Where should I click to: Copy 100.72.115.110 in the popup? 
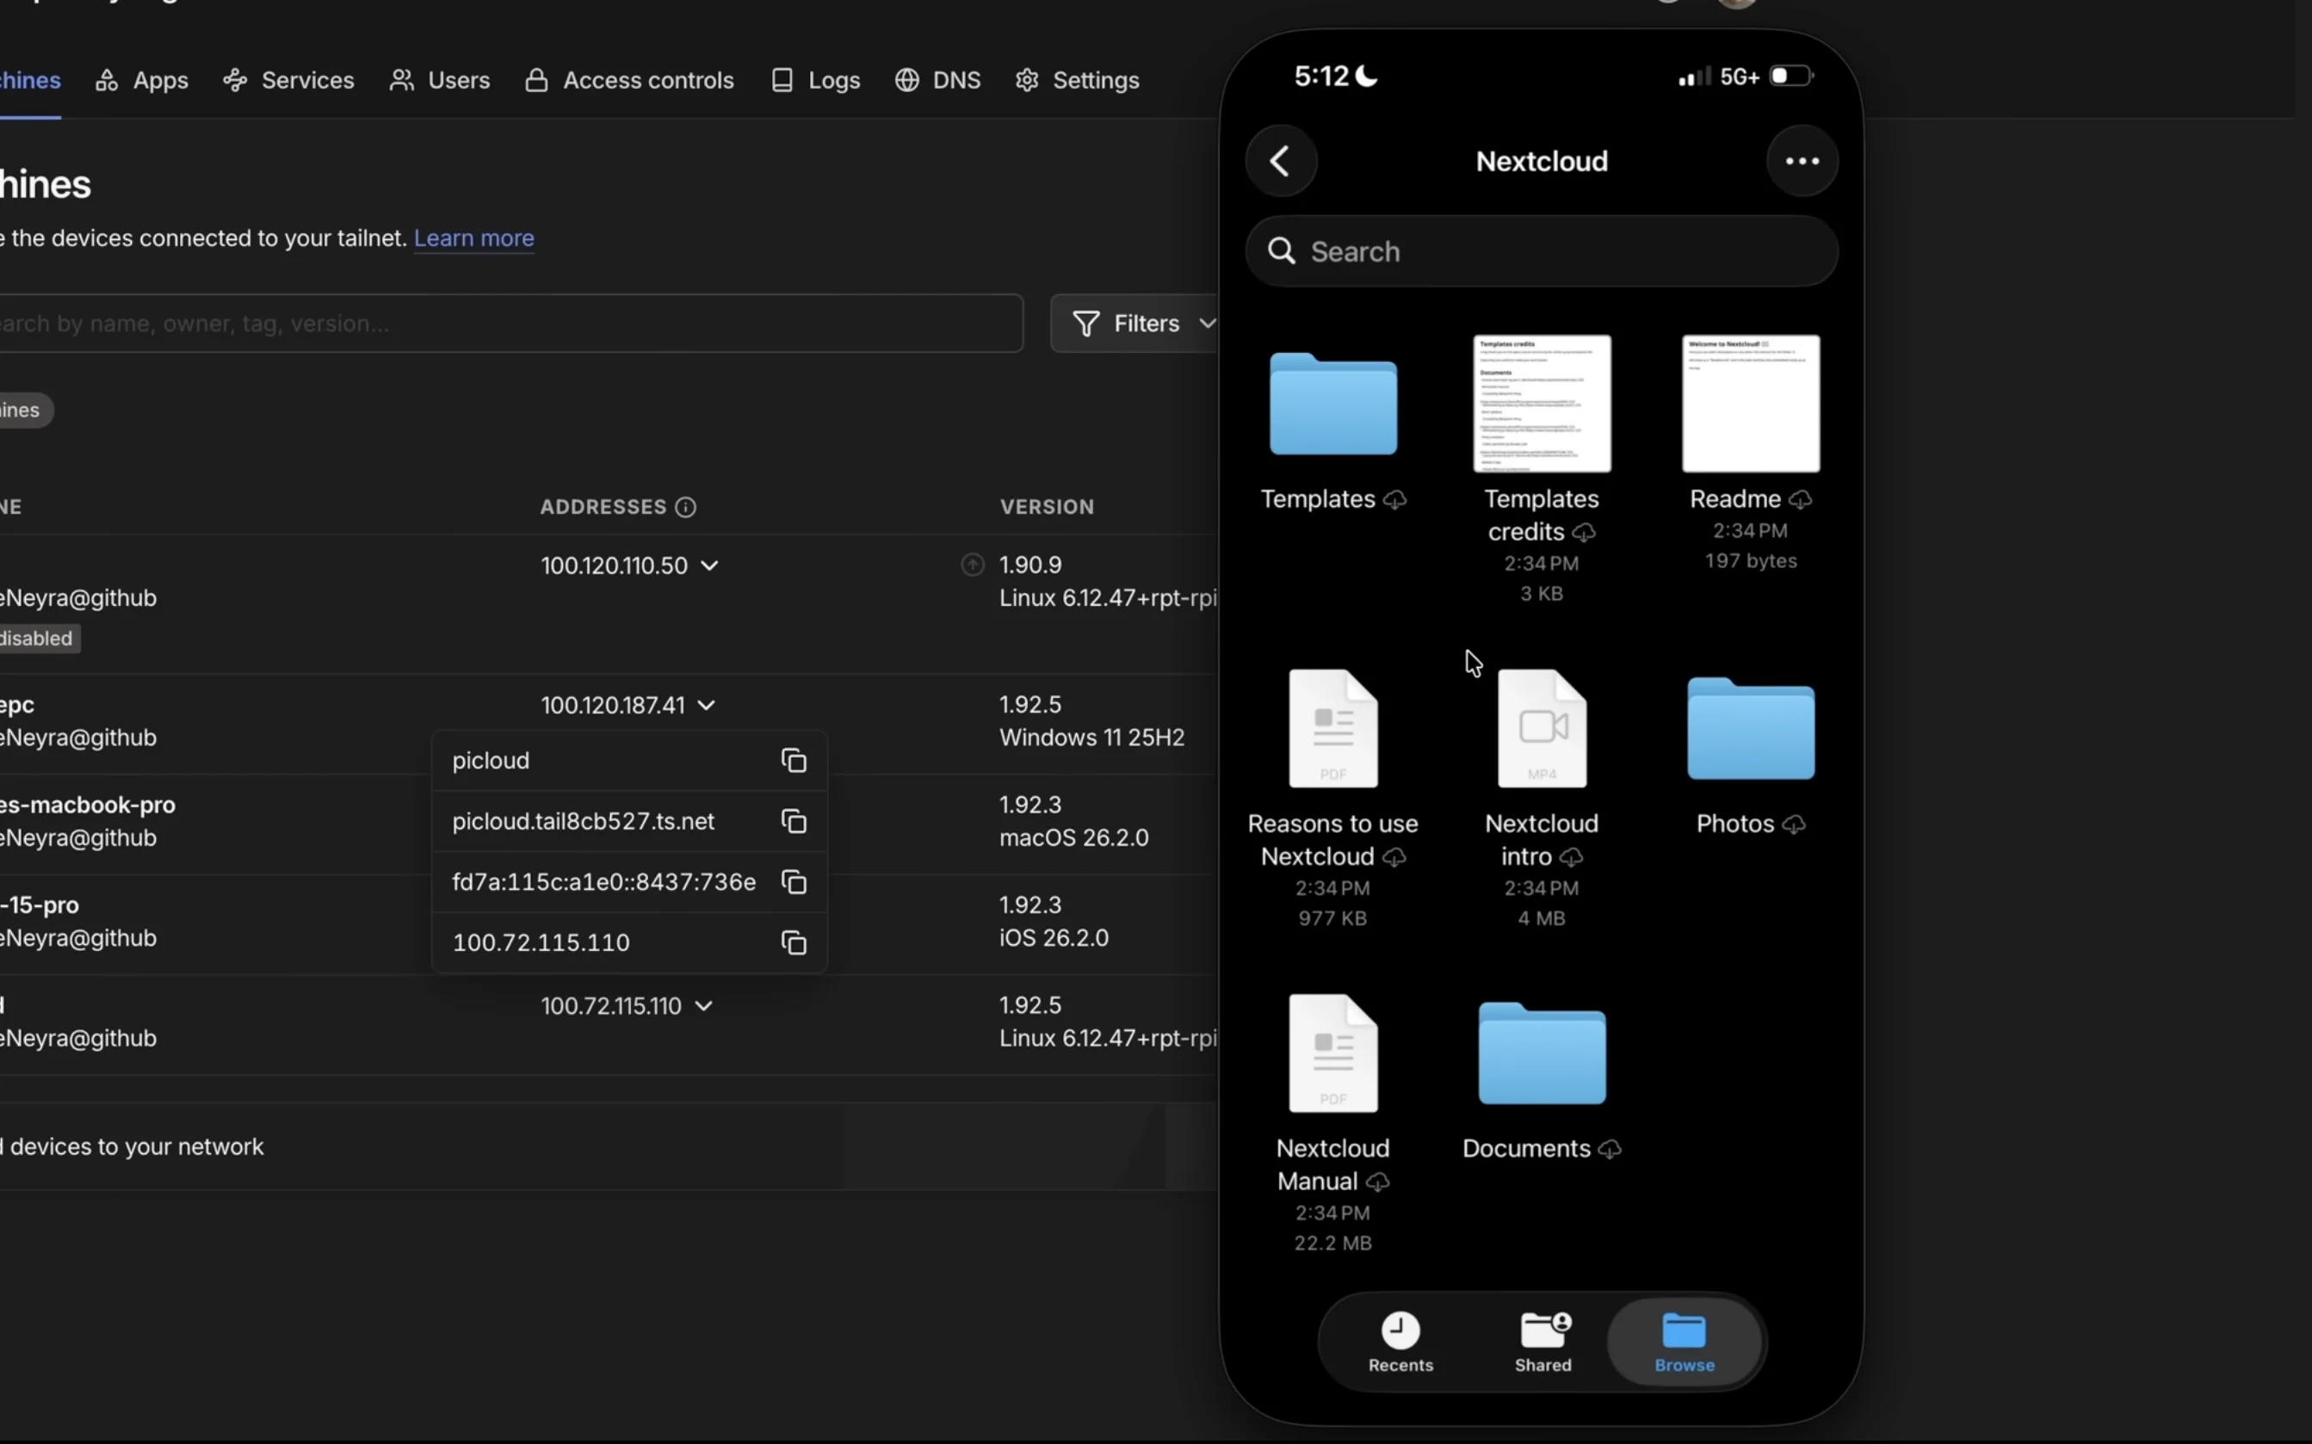[x=794, y=942]
